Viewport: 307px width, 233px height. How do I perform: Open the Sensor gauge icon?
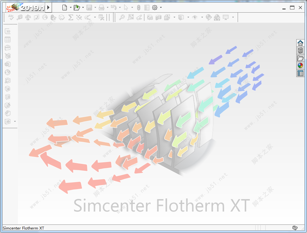[45, 17]
